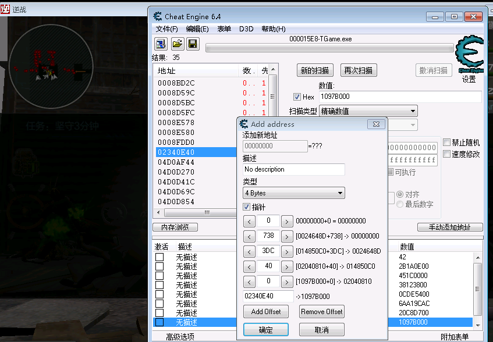Image resolution: width=493 pixels, height=342 pixels.
Task: Toggle the Hex checkbox
Action: (x=297, y=97)
